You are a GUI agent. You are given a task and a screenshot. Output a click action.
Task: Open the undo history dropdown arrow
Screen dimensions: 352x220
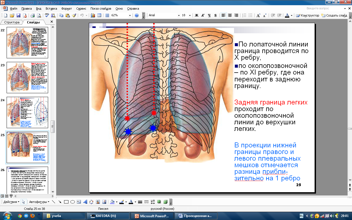tap(86, 15)
